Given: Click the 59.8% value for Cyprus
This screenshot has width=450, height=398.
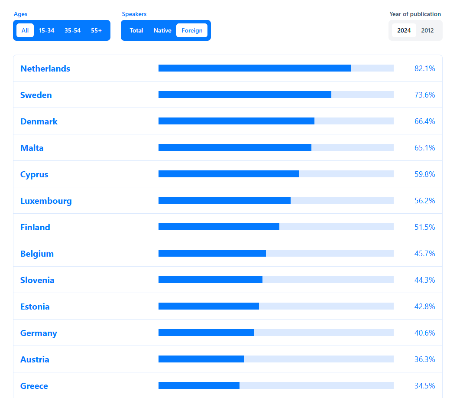Looking at the screenshot, I should tap(425, 174).
